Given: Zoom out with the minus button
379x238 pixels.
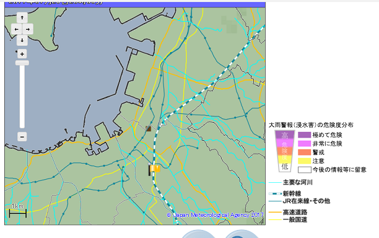Looking at the screenshot, I should point(22,137).
